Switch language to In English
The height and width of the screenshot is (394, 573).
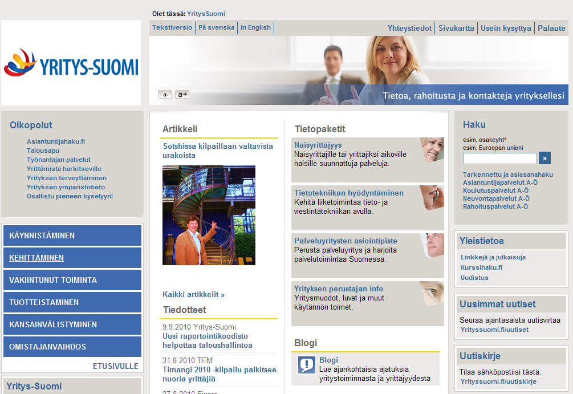pos(255,27)
